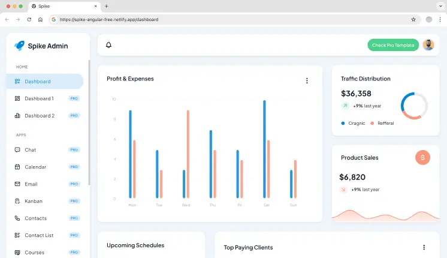Click the Calendar icon in sidebar

click(x=17, y=167)
